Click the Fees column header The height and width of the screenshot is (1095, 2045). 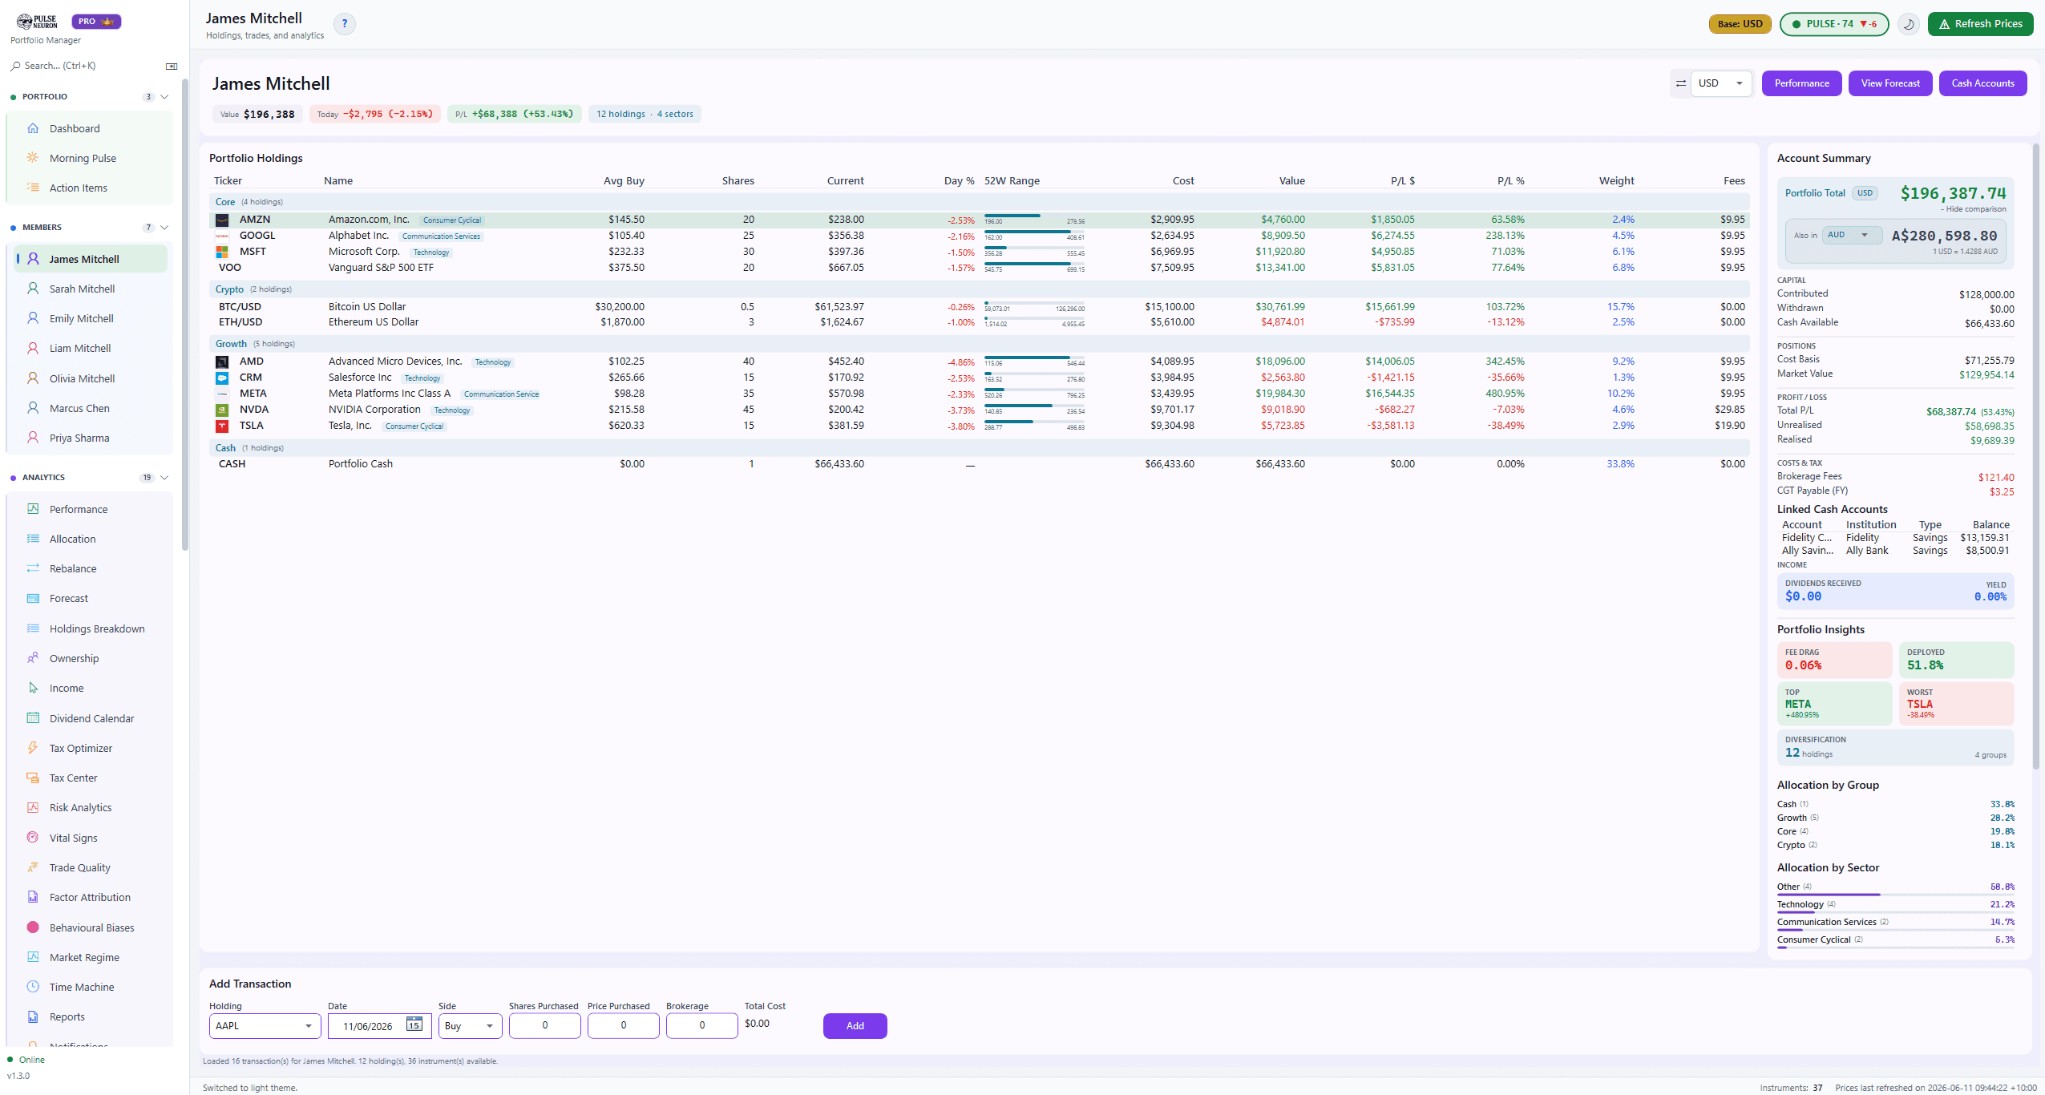(1734, 181)
